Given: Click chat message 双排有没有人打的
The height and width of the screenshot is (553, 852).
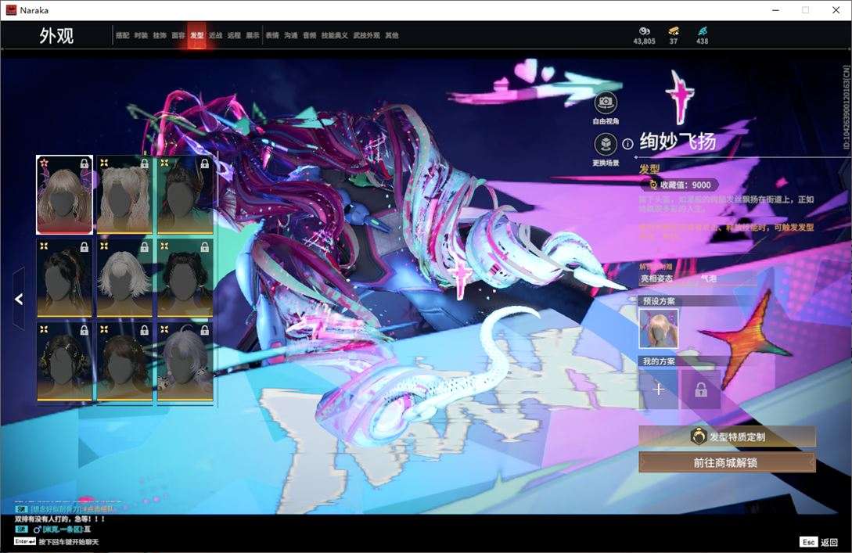Looking at the screenshot, I should 59,519.
